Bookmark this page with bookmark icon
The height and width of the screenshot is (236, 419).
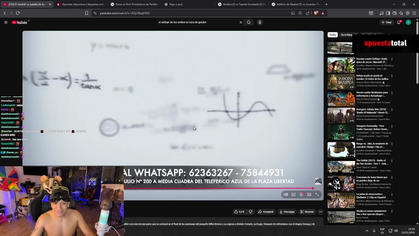86,13
